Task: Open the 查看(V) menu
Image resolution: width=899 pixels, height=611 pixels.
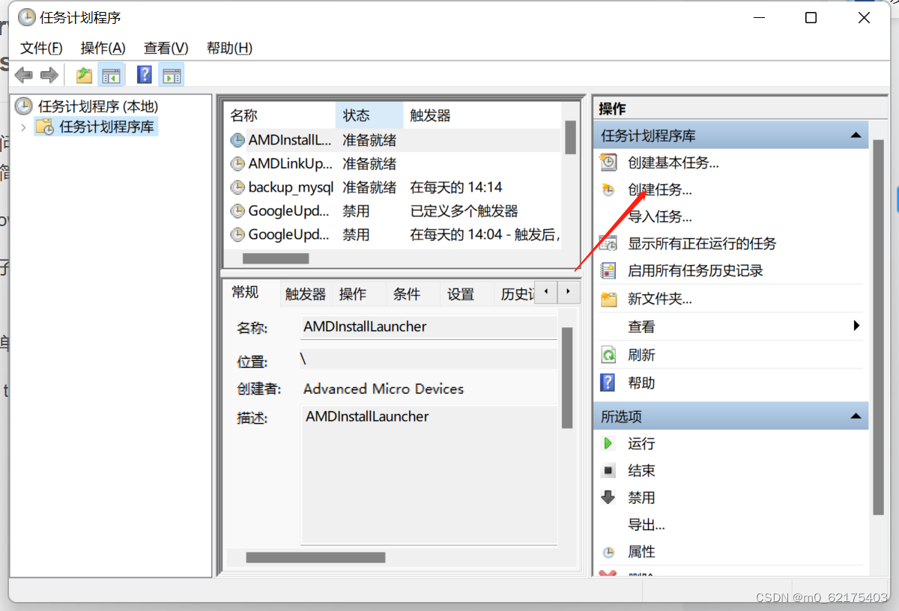Action: tap(166, 48)
